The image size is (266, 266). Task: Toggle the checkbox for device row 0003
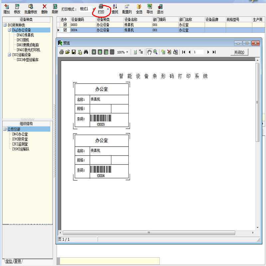(65, 25)
